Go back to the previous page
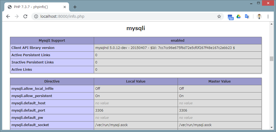The image size is (276, 132). [8, 16]
